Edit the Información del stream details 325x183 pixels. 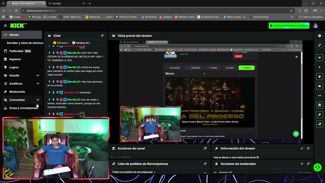[x=302, y=148]
